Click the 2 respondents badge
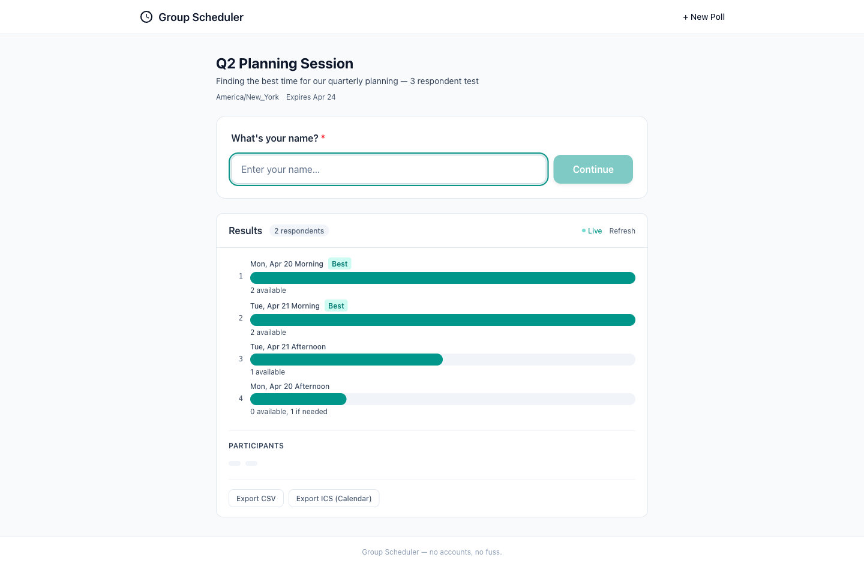 (299, 231)
